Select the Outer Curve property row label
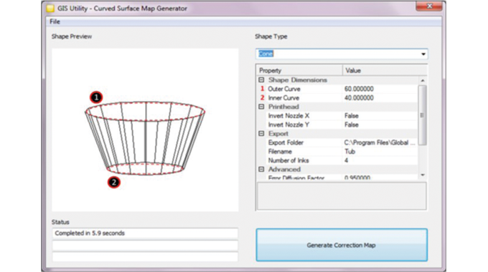The width and height of the screenshot is (488, 272). [x=284, y=89]
